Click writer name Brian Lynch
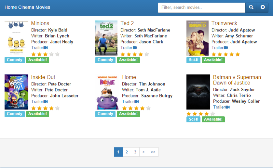The image size is (273, 168). pyautogui.click(x=57, y=36)
